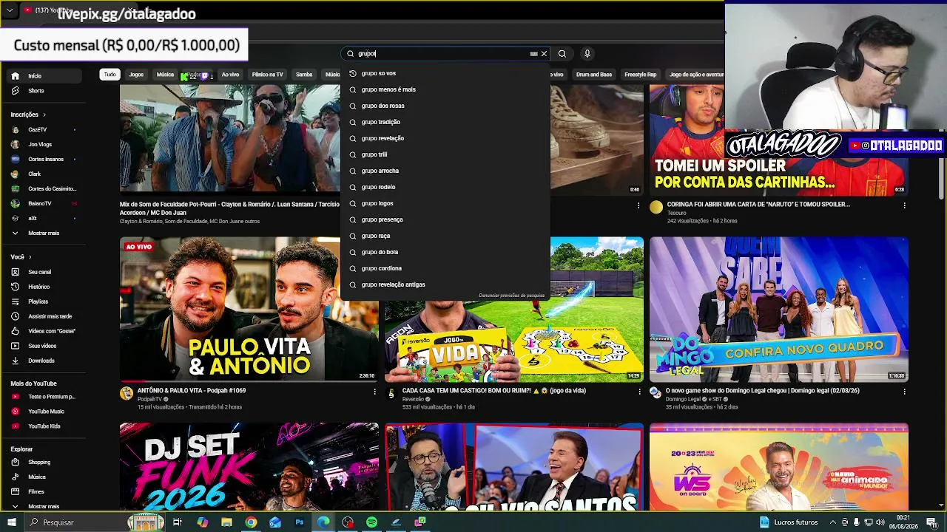
Task: Open the Jon Vlogs channel subscription
Action: [40, 145]
